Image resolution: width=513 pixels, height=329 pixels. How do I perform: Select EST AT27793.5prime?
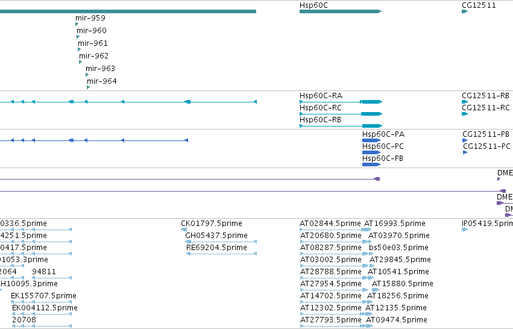tap(331, 320)
